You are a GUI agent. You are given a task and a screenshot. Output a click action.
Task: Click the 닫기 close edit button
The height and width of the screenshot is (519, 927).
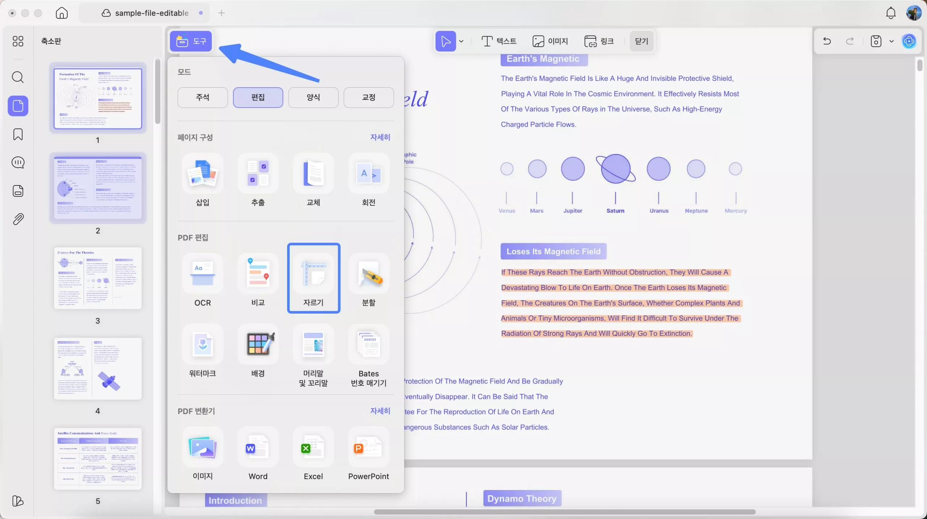[x=641, y=41]
